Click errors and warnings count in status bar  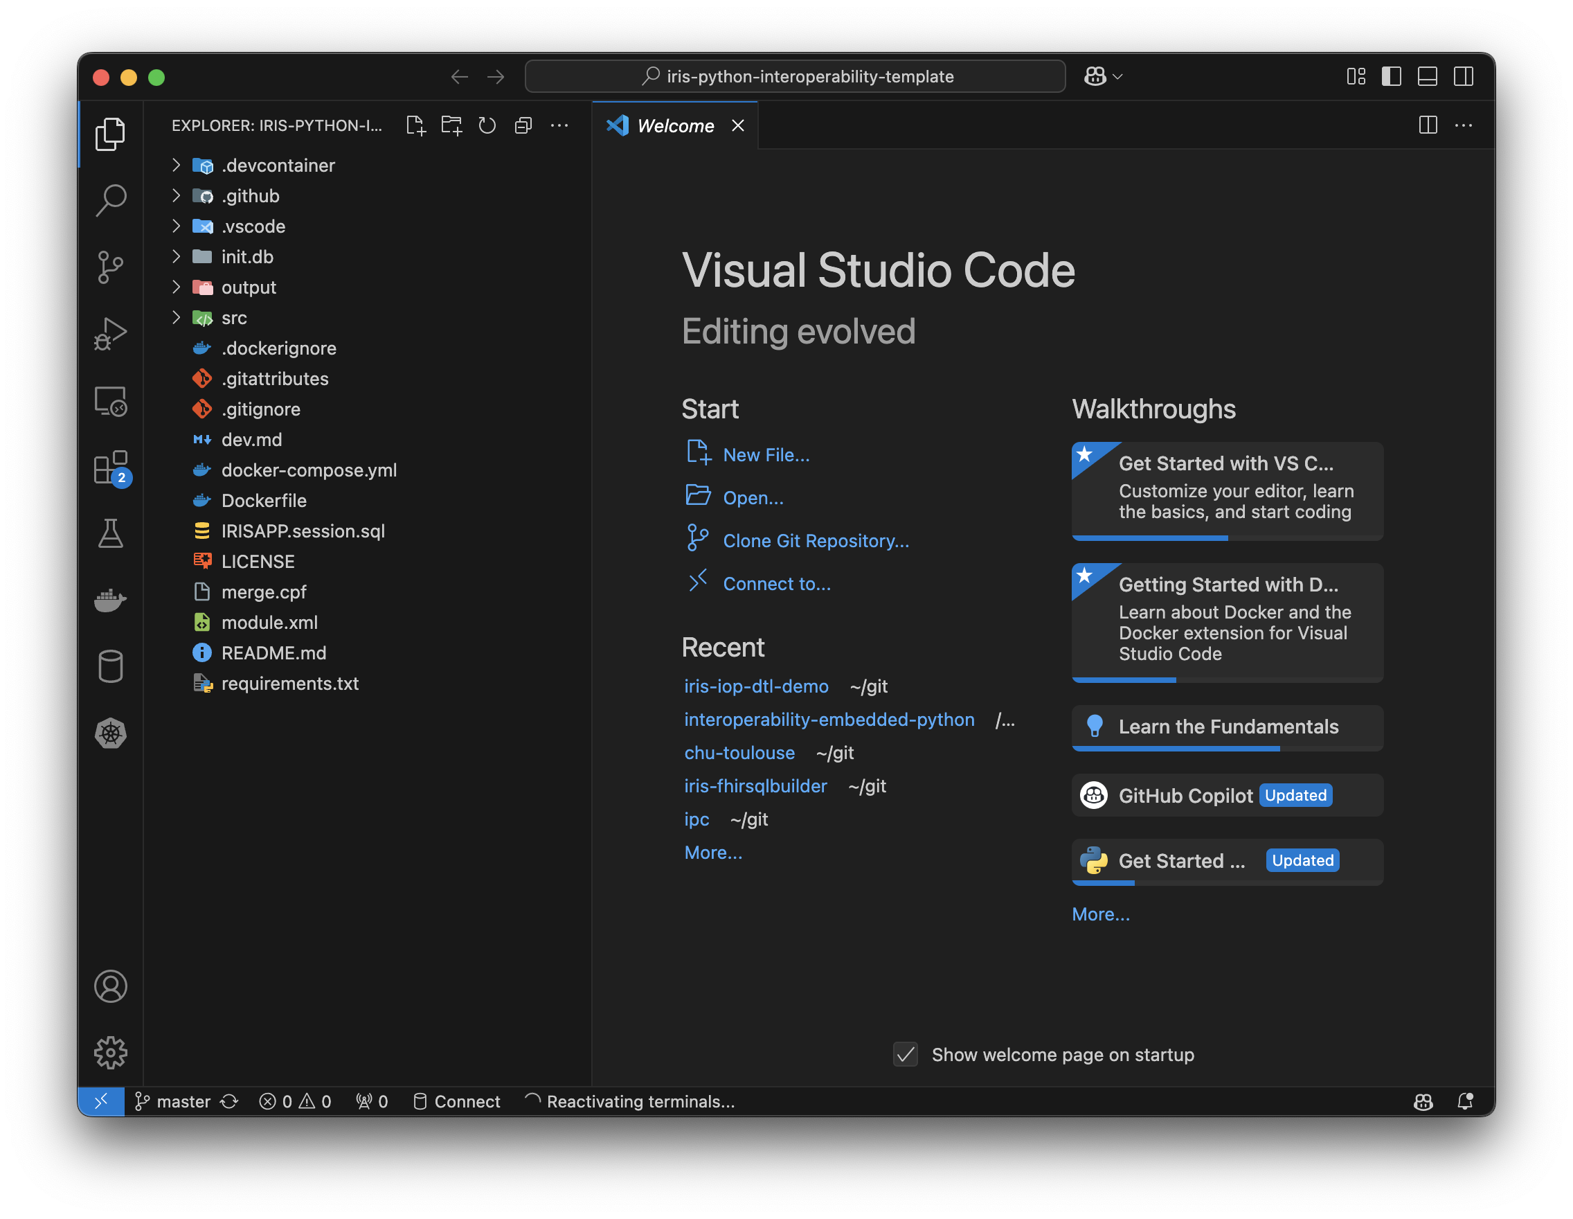(296, 1101)
